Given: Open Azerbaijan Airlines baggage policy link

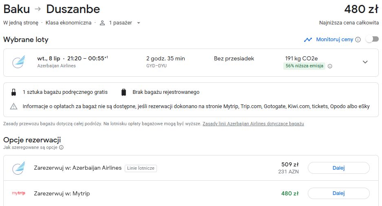Looking at the screenshot, I should [x=253, y=124].
